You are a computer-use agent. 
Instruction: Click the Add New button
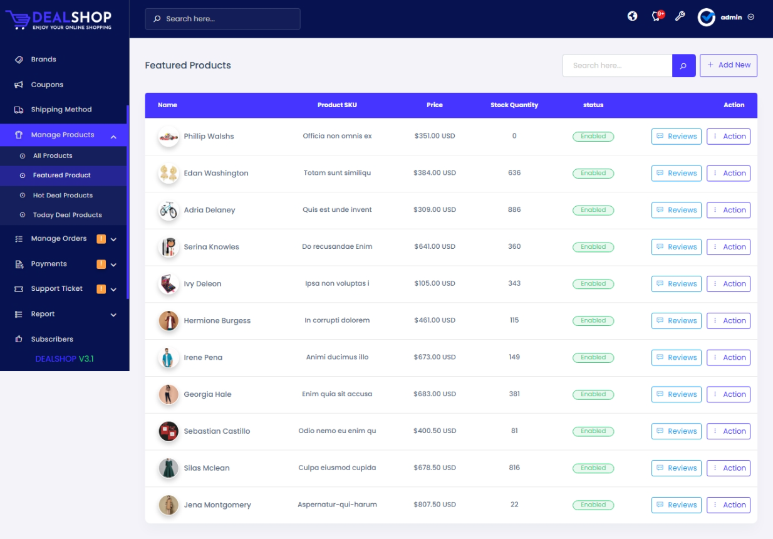click(x=728, y=65)
